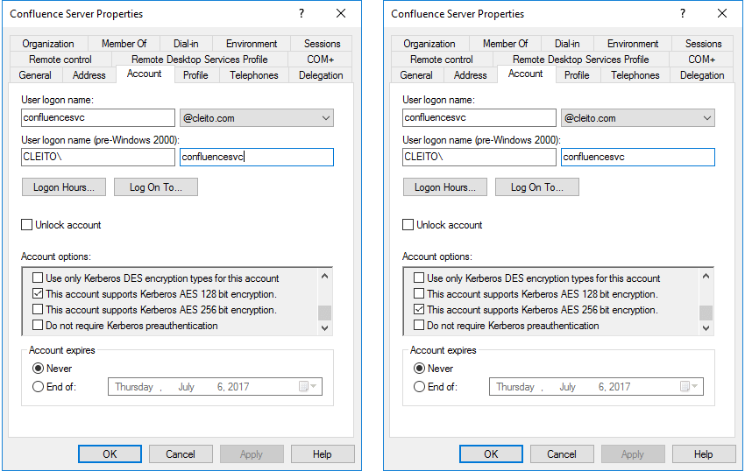Switch to General tab in right dialog

click(x=416, y=75)
